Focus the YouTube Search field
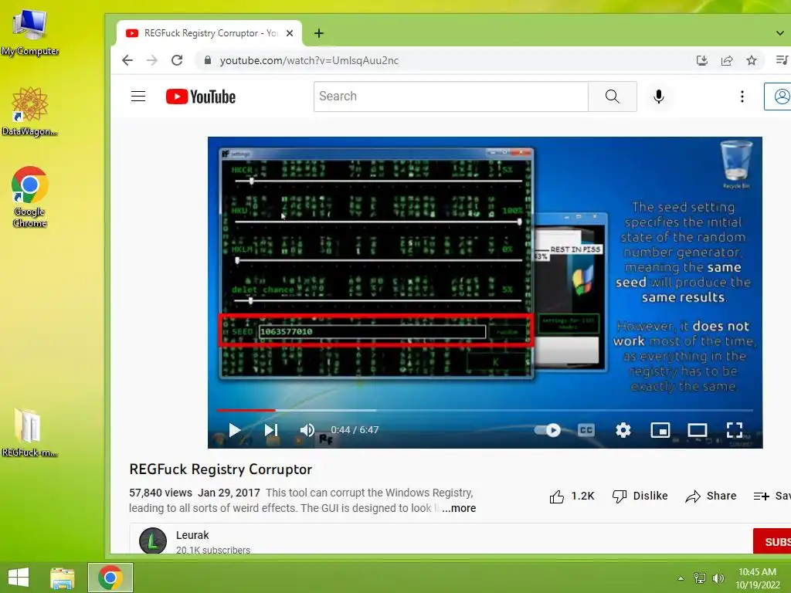791x593 pixels. (x=451, y=97)
